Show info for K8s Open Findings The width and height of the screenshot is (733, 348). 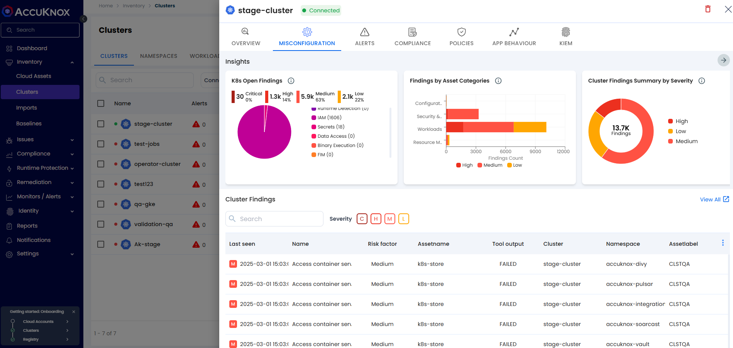[291, 81]
